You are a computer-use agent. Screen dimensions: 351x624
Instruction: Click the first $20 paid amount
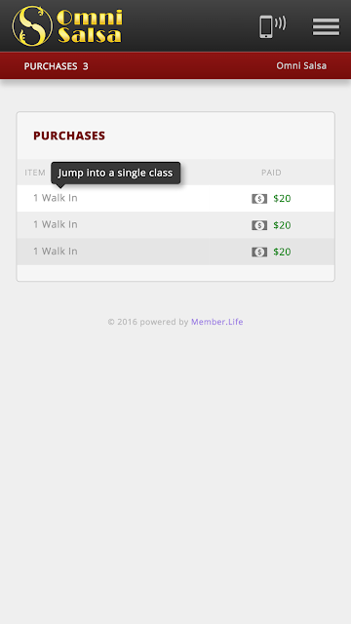pos(282,199)
